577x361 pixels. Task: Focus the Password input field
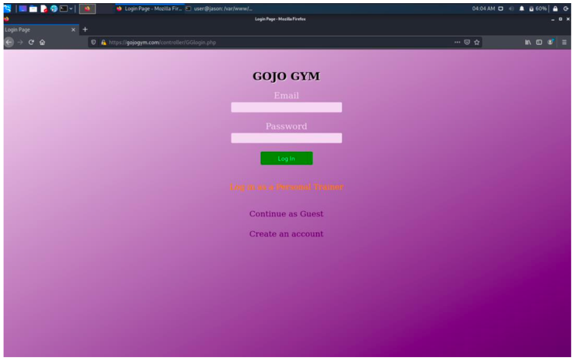point(286,138)
